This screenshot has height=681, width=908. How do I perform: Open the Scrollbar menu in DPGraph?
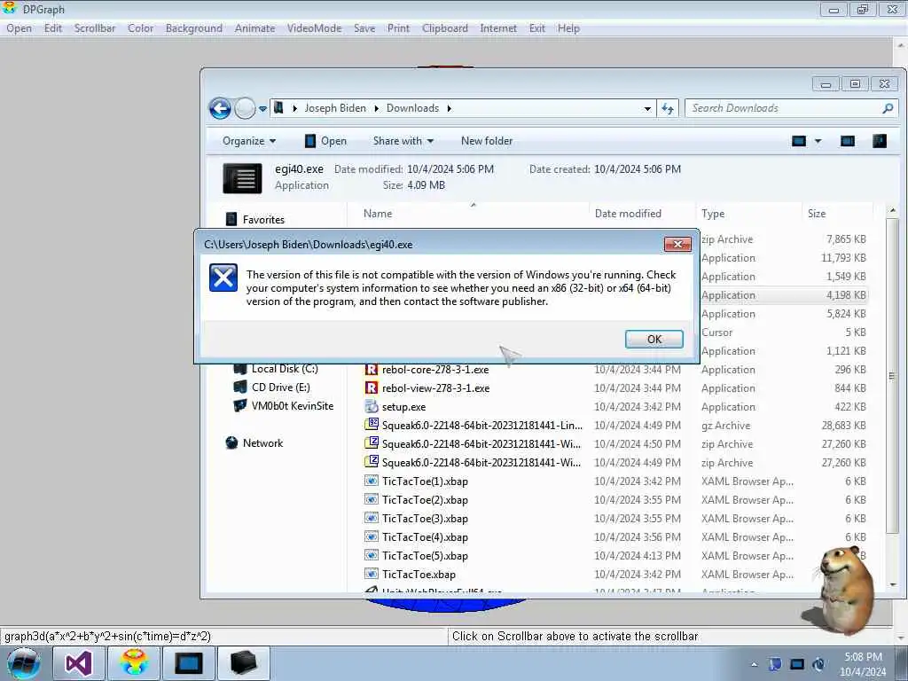point(95,28)
